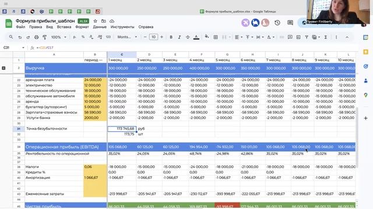Undo the last action
Image resolution: width=373 pixels, height=209 pixels.
(20, 37)
